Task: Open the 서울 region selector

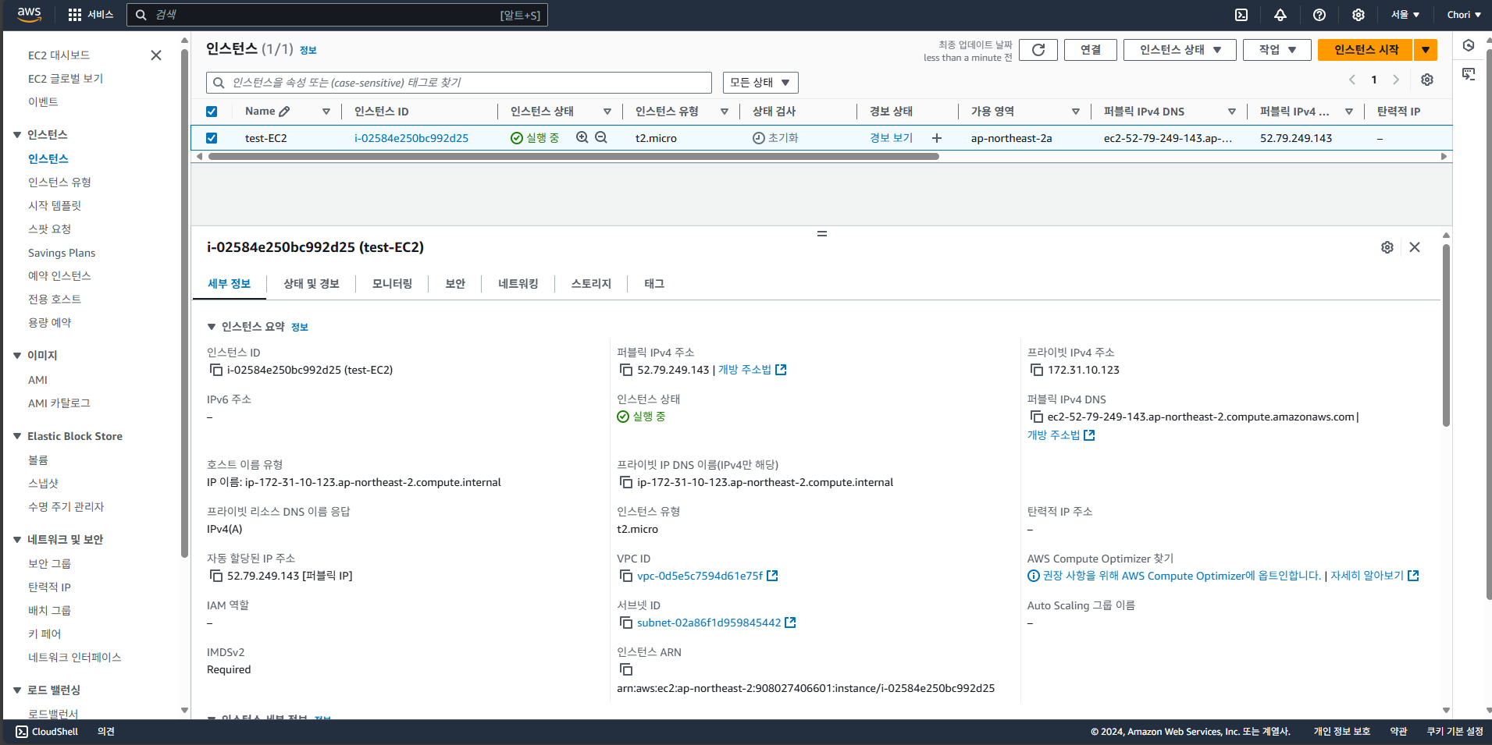Action: [x=1405, y=15]
